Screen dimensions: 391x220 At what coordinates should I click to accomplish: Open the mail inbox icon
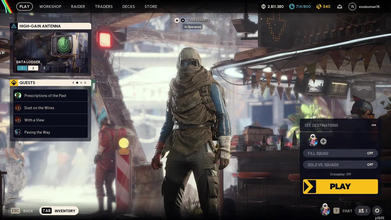pos(340,6)
